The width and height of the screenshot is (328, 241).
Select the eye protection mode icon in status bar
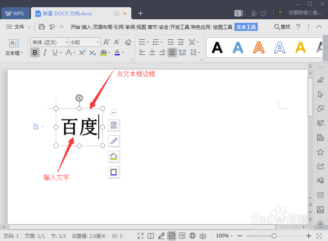point(203,236)
